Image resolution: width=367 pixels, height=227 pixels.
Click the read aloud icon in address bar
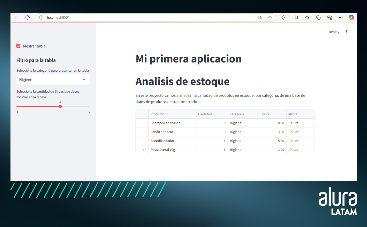pos(260,17)
